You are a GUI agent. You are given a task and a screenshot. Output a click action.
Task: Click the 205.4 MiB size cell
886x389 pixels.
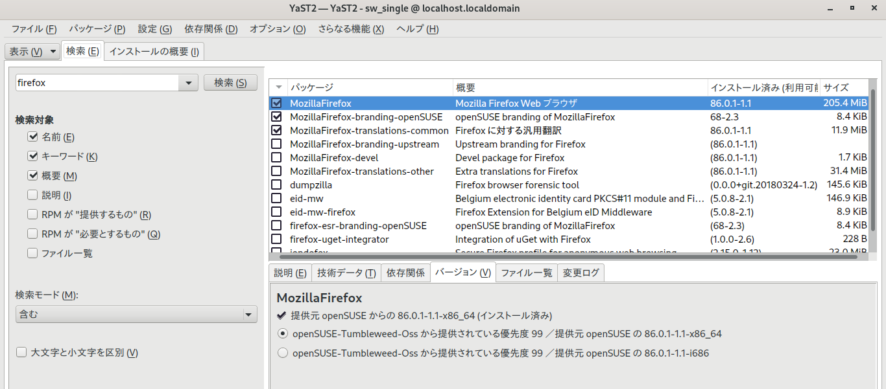click(845, 104)
